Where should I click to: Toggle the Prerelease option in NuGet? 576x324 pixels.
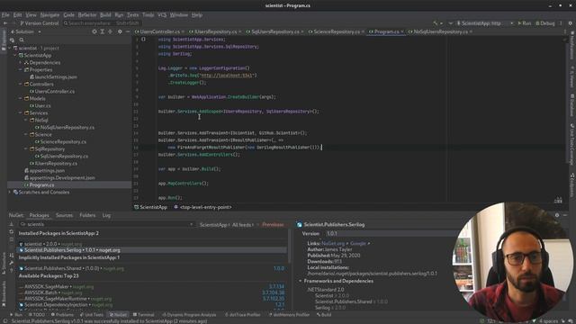click(x=273, y=225)
